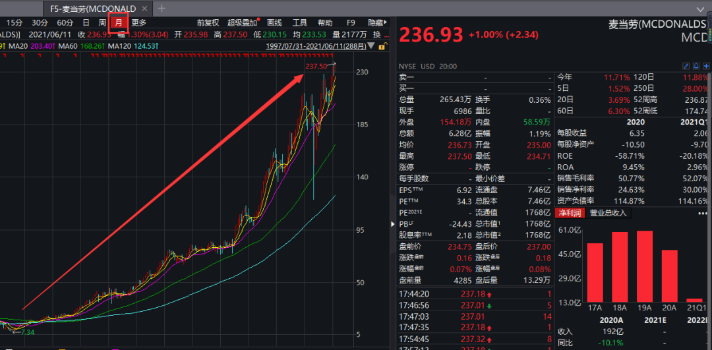Open the 帮助 menu
The width and height of the screenshot is (712, 350).
325,22
